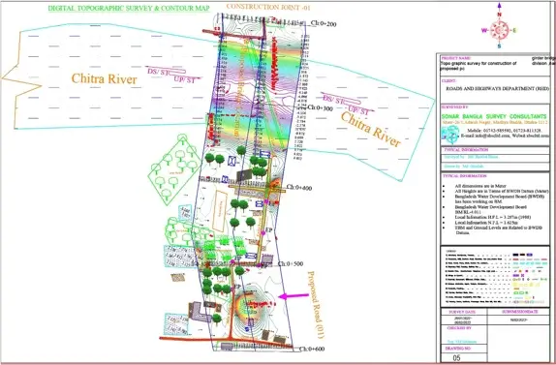The height and width of the screenshot is (365, 556).
Task: Select the green tree orchard outline block
Action: click(172, 169)
